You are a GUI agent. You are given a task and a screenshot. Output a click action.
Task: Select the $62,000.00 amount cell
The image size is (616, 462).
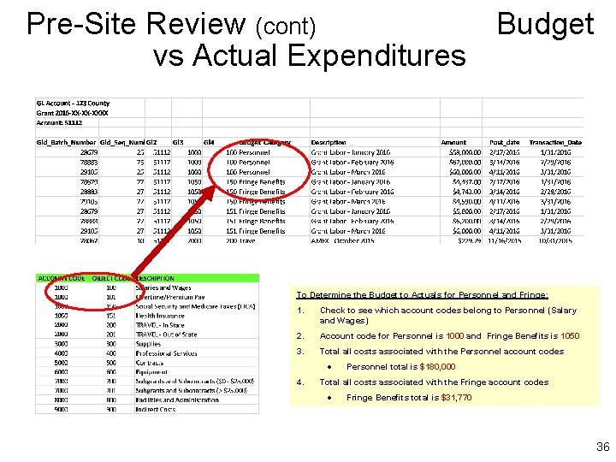click(465, 163)
